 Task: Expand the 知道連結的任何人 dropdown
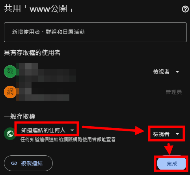(47, 130)
